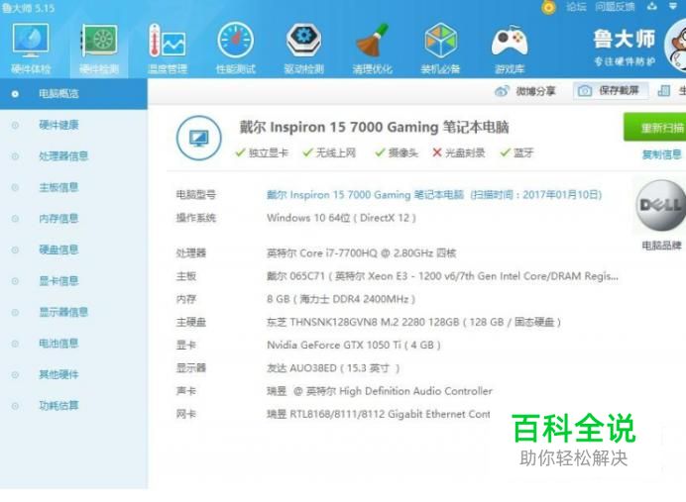Click the Windows 10 64位 operating system value

coord(341,218)
